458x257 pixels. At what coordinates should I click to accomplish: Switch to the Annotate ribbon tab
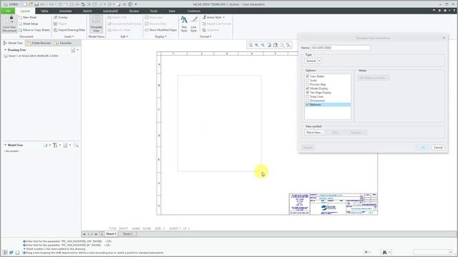(x=65, y=11)
